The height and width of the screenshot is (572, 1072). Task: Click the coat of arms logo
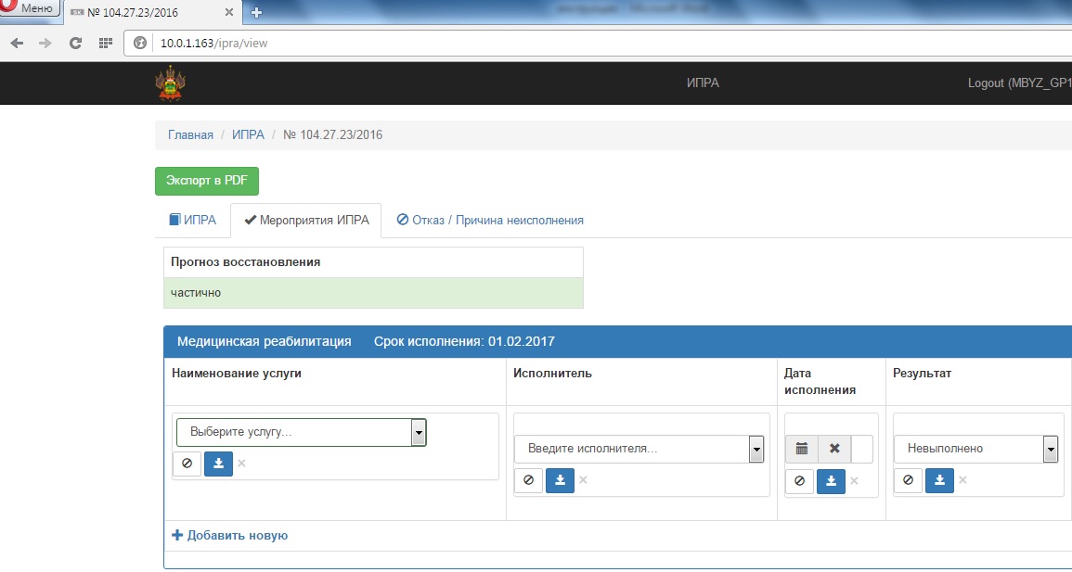coord(169,83)
